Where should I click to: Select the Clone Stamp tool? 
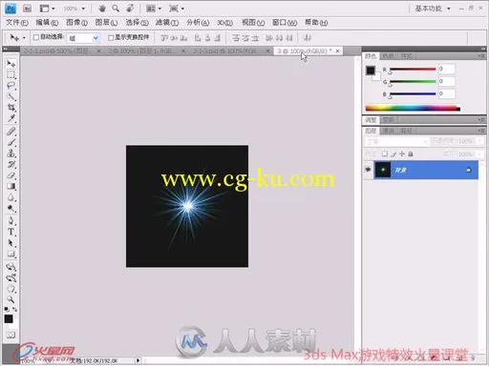click(11, 153)
